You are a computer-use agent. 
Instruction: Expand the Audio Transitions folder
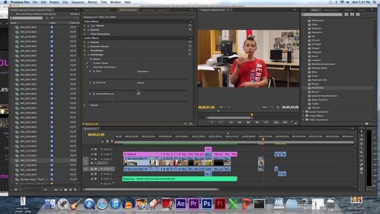click(303, 112)
